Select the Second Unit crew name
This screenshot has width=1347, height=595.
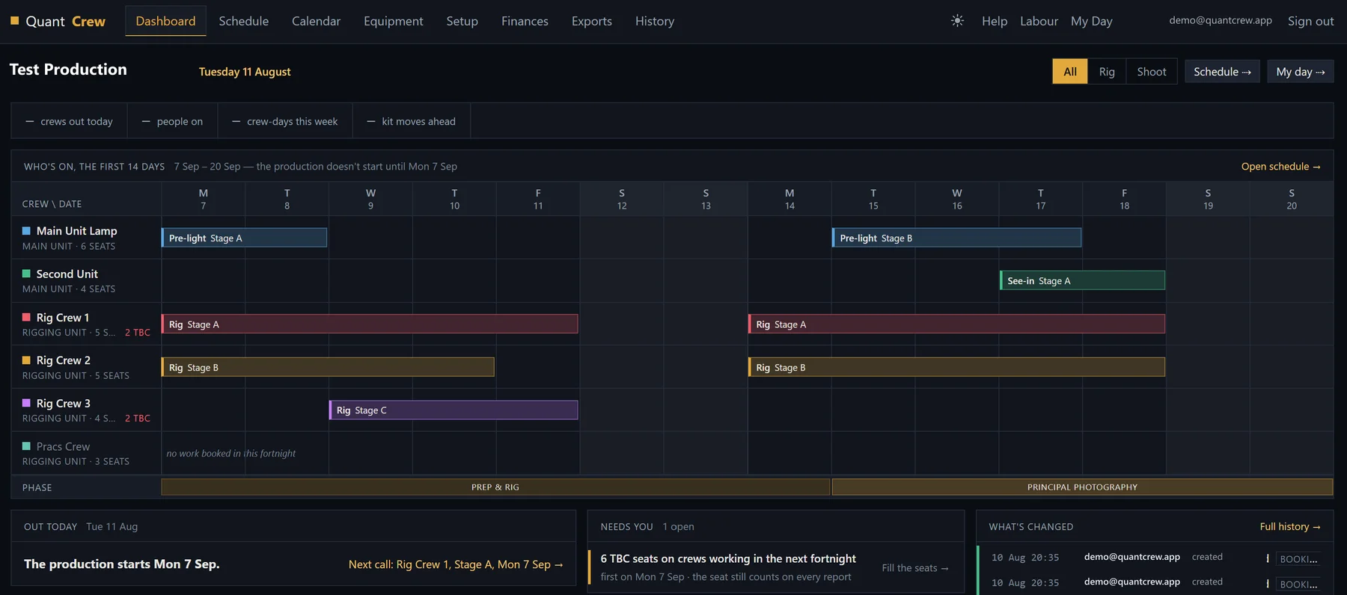[x=67, y=274]
